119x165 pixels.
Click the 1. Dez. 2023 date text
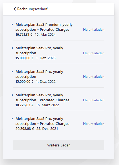click(x=46, y=58)
